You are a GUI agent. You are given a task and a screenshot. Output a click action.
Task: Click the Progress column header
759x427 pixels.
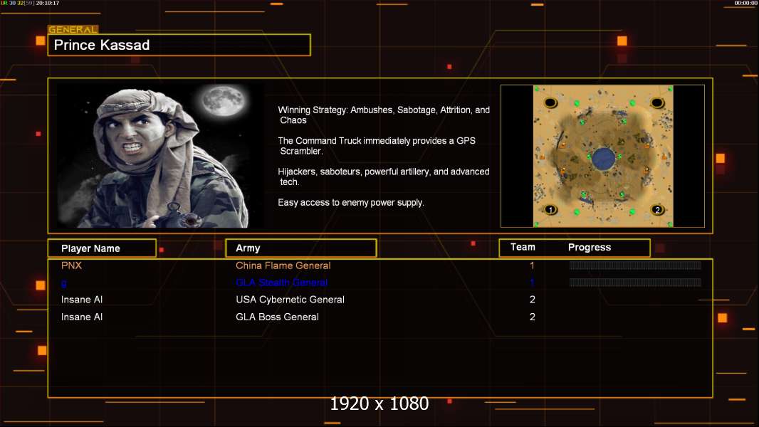click(x=589, y=247)
